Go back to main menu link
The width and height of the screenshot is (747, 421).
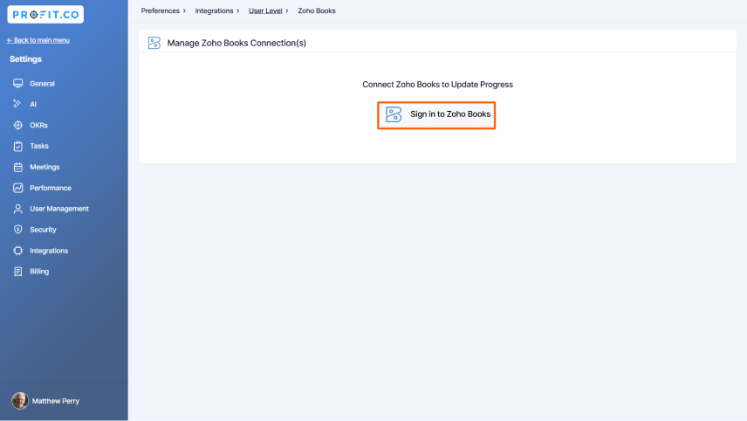(38, 40)
